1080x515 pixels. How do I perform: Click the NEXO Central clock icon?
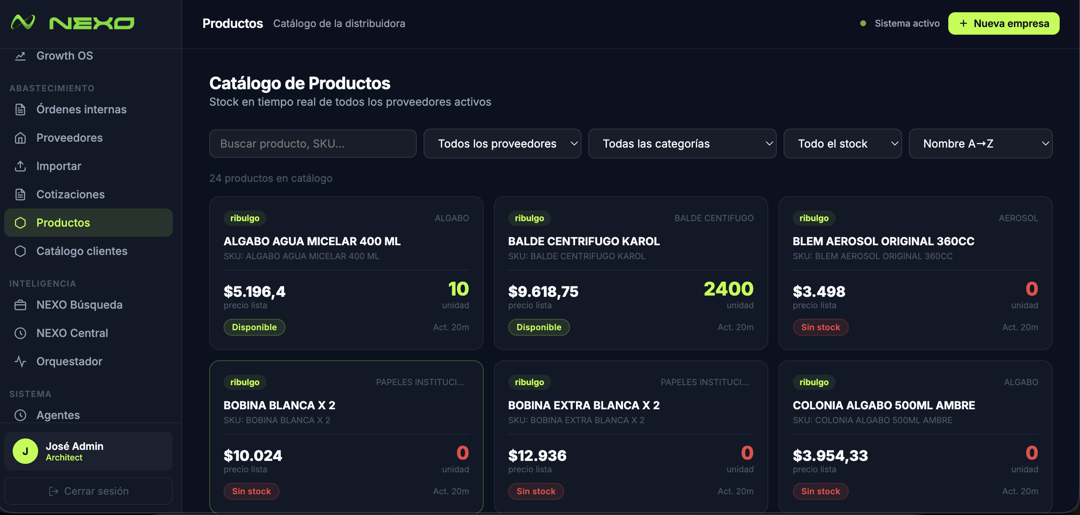click(20, 333)
